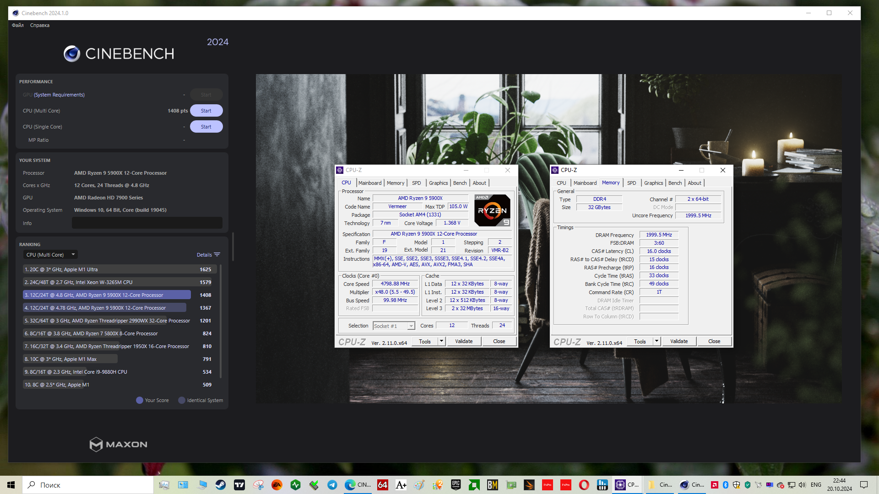Launch Opera browser from the taskbar

[x=584, y=485]
